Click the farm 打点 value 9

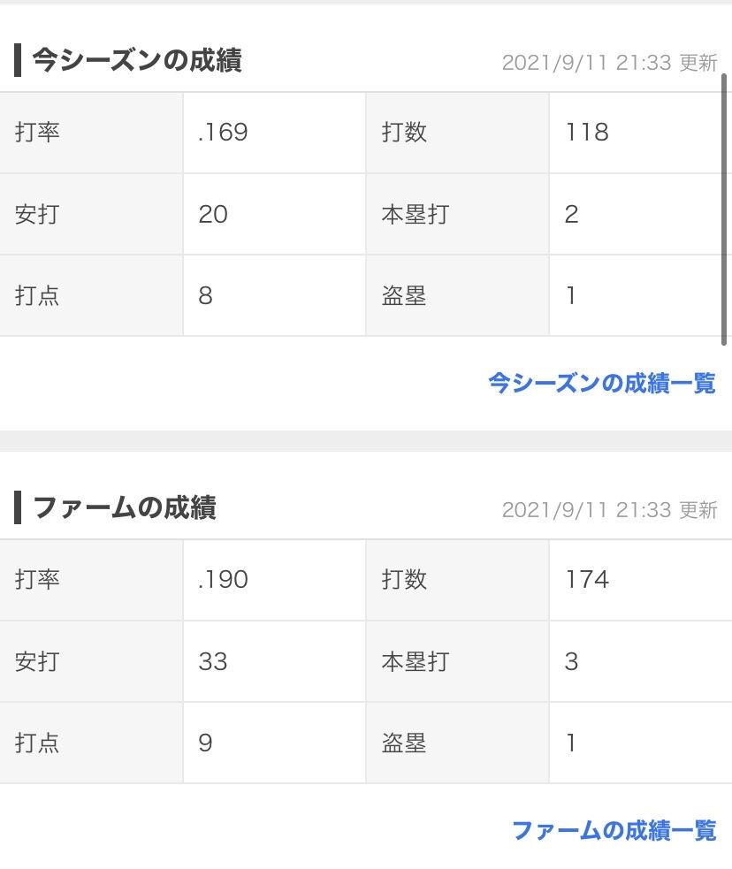click(205, 743)
